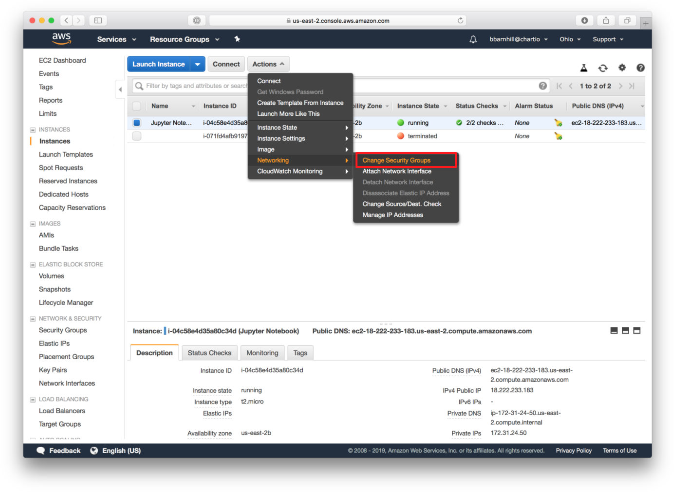This screenshot has width=675, height=492.
Task: Click the Connect button
Action: pos(226,64)
